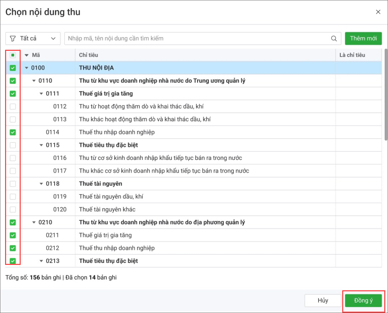This screenshot has height=313, width=388.
Task: Collapse the 0100 tree node
Action: [26, 68]
